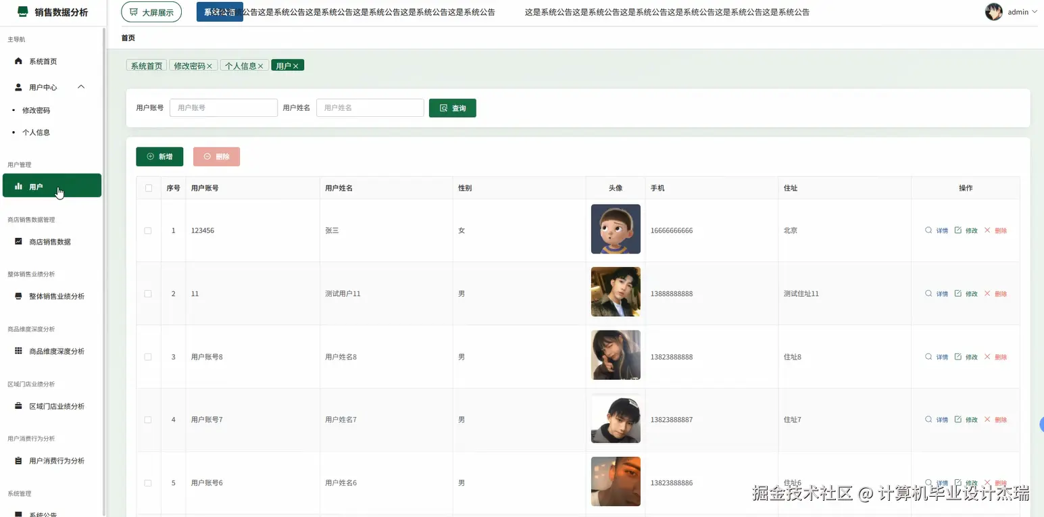1044x517 pixels.
Task: Click the 查询 search button
Action: [453, 108]
